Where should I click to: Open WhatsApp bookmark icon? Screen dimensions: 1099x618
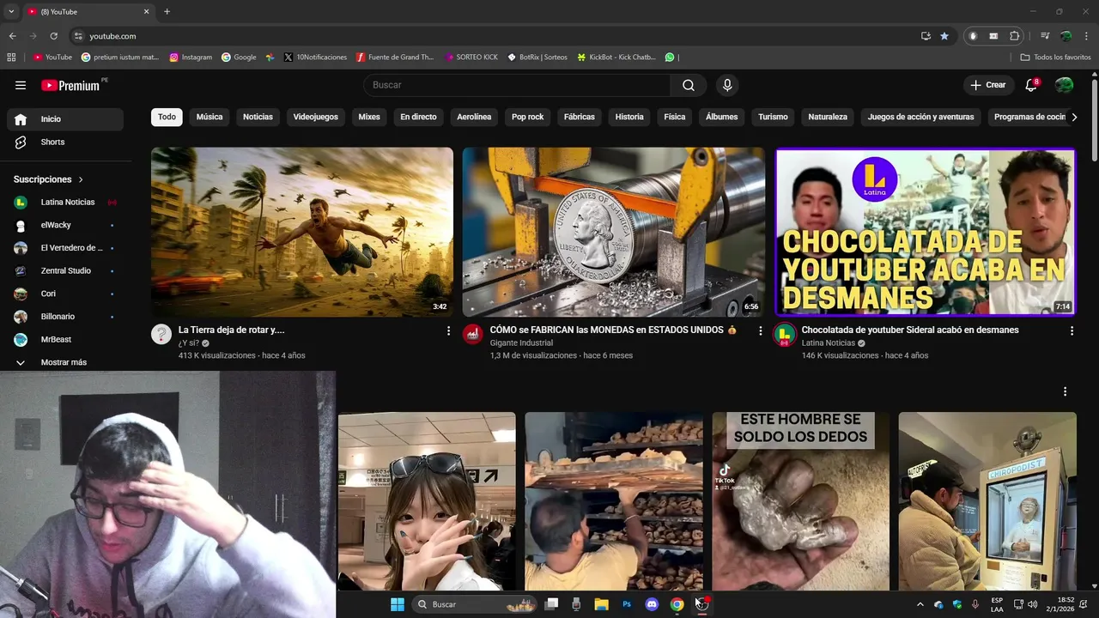[x=670, y=58]
